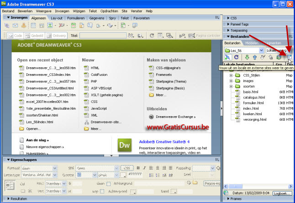Click the Server-Side Include icon
The height and width of the screenshot is (203, 295).
point(82,26)
